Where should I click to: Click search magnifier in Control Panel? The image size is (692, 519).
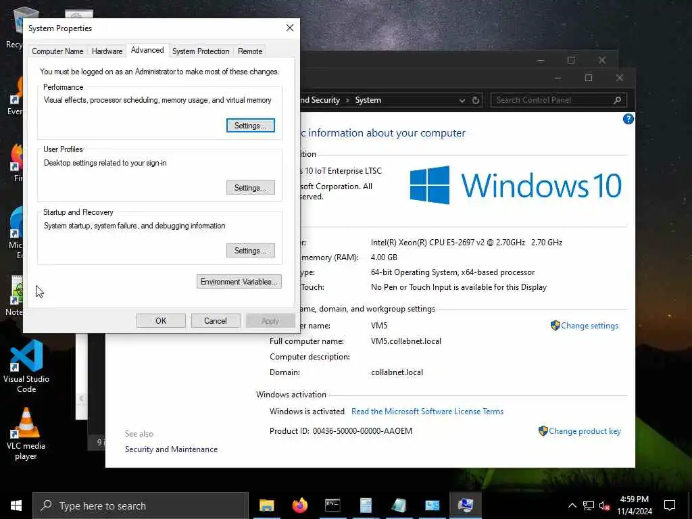click(x=618, y=100)
